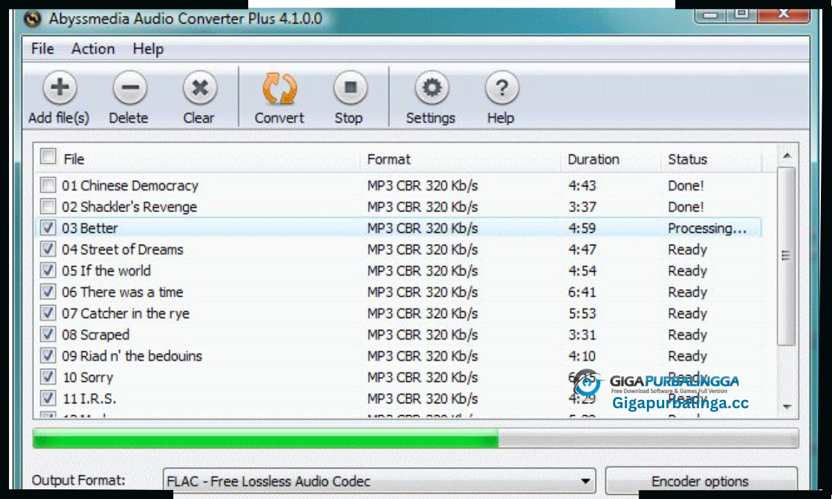Click the Format cell of 08 Scraped

[422, 335]
